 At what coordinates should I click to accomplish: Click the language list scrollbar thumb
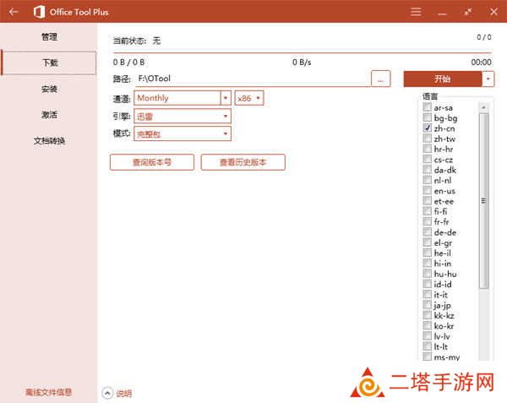pos(483,201)
